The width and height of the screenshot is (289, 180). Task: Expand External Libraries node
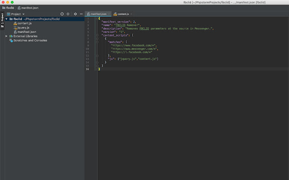coord(7,36)
